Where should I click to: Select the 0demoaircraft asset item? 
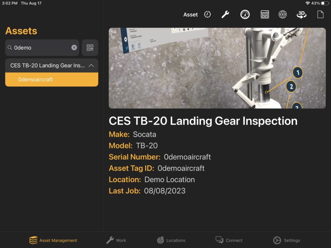[52, 79]
